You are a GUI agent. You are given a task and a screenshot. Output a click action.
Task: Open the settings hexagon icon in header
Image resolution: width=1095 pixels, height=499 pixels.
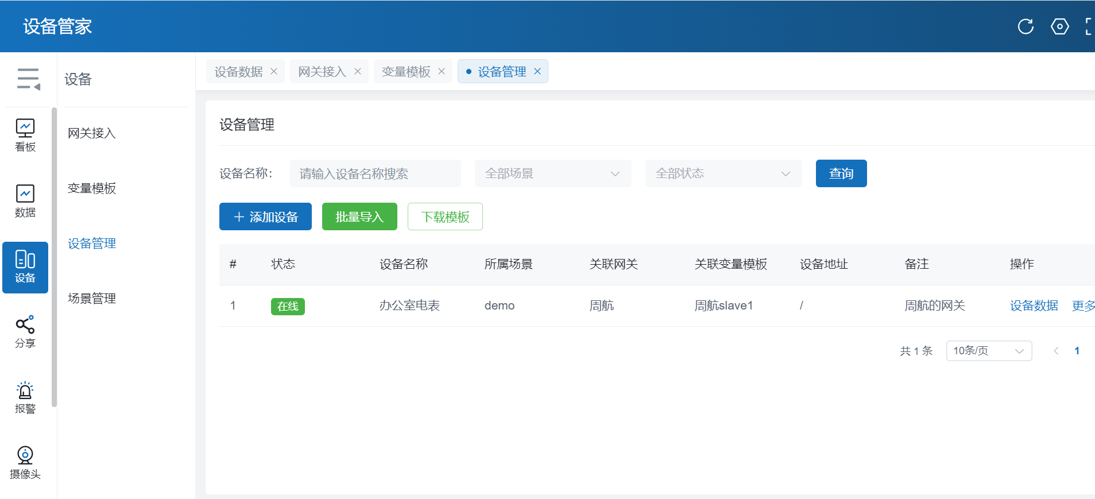(x=1059, y=26)
